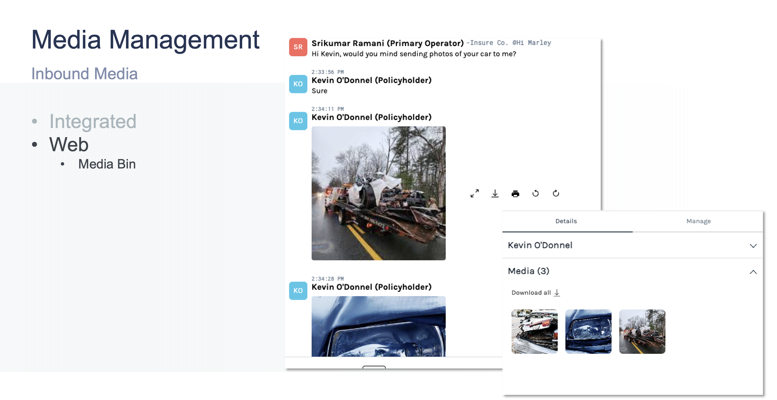The height and width of the screenshot is (400, 777).
Task: Click the SR operator avatar
Action: click(298, 47)
